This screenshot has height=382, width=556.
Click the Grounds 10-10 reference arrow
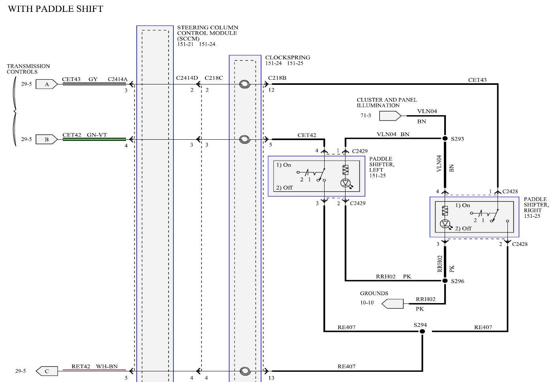393,303
